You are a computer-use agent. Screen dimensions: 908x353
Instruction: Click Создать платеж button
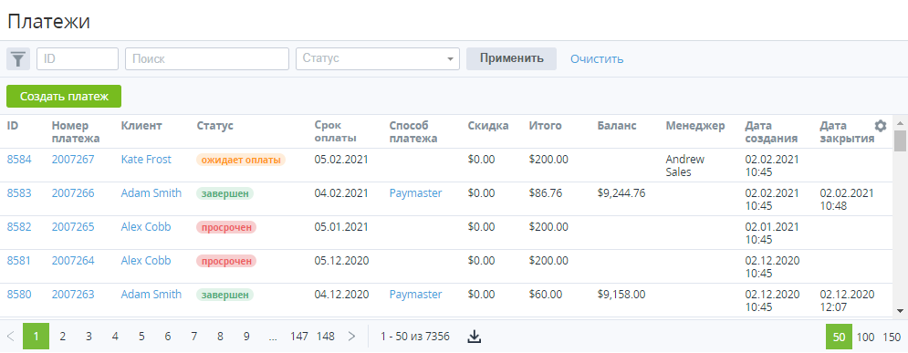[64, 96]
